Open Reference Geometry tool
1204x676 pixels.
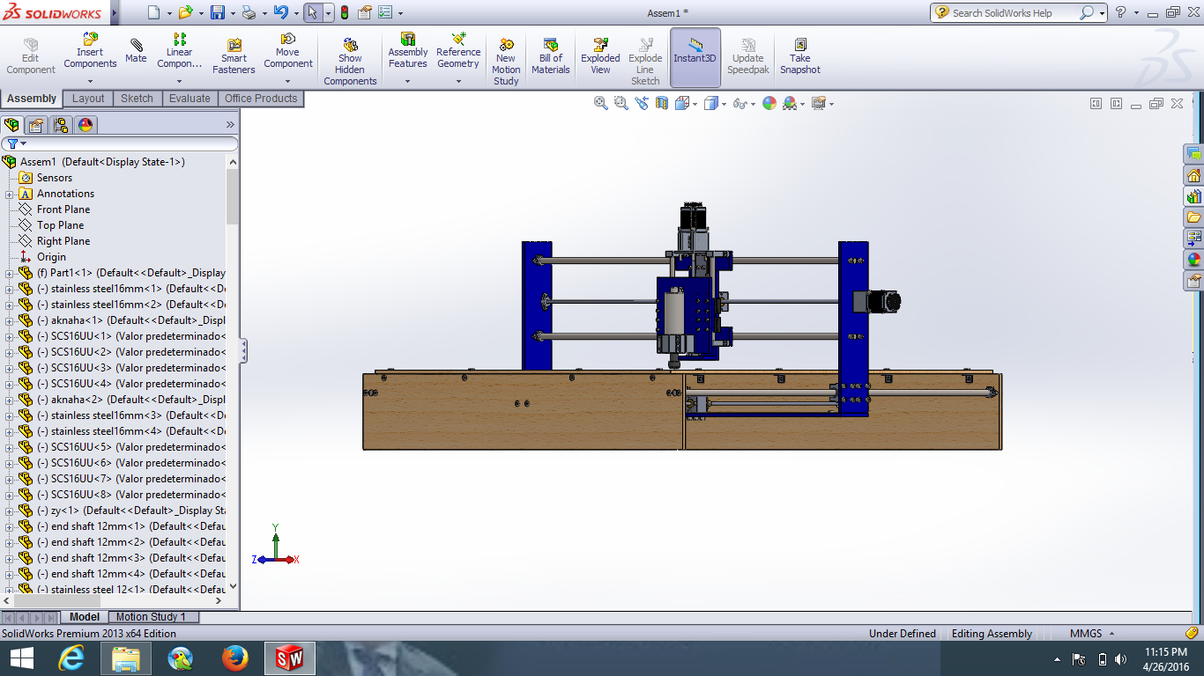coord(458,51)
